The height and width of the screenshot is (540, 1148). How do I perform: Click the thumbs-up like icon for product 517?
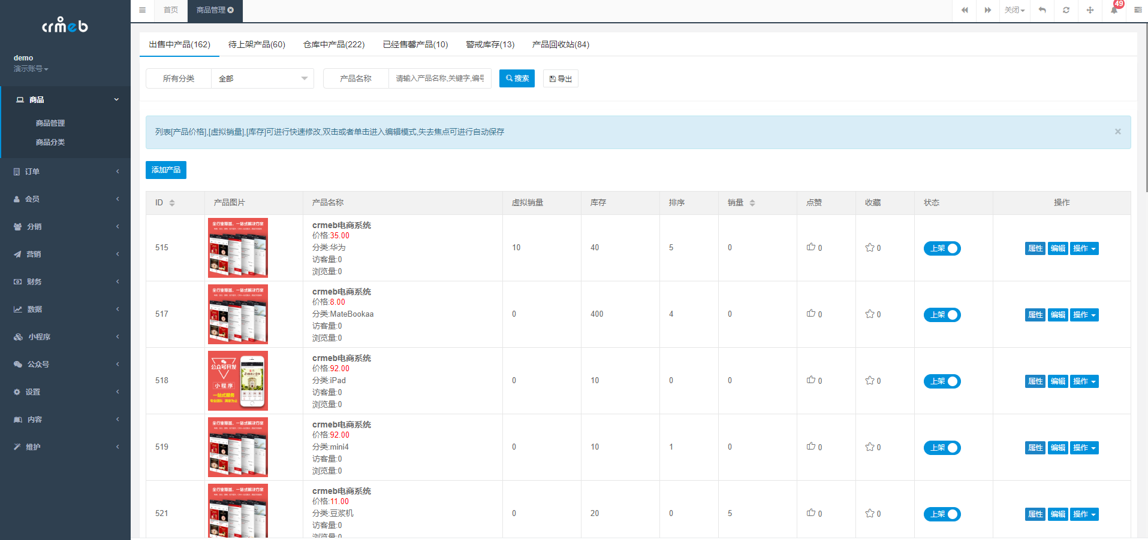tap(811, 314)
